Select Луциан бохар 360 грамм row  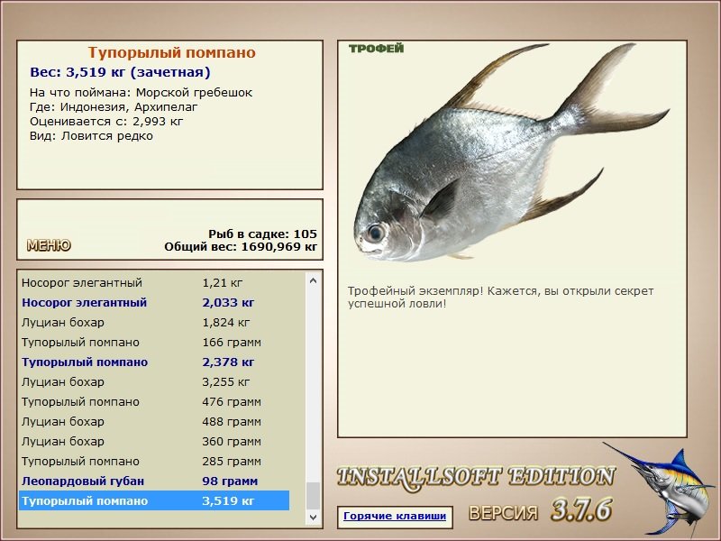154,441
